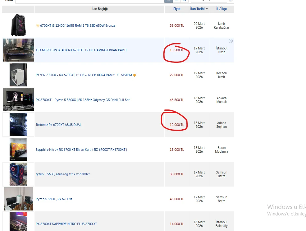Screen dimensions: 306x231
Task: Click the İstanbul Bakırköy location
Action: [x=222, y=224]
